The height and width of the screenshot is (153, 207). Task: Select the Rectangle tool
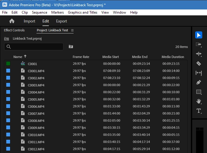coord(199,92)
